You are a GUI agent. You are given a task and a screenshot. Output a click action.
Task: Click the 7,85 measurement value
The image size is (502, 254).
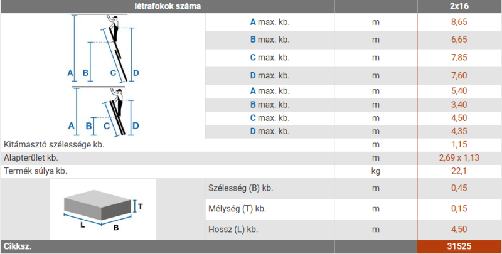tap(459, 58)
